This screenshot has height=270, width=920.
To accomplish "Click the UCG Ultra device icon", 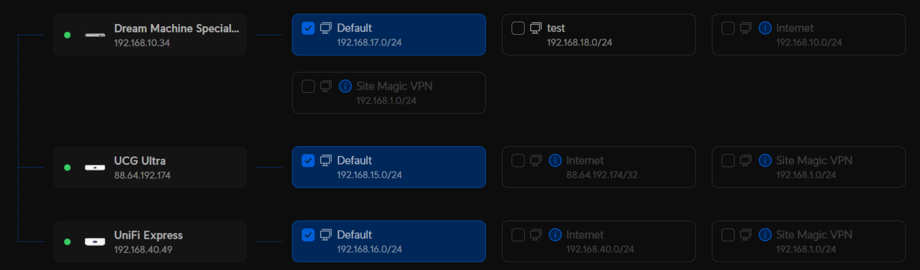I will (x=95, y=168).
